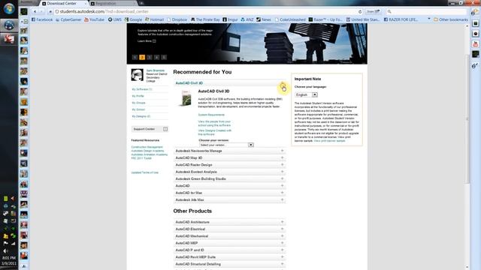Viewport: 481px width, 270px height.
Task: Expand Autodesk 3ds Max row
Action: [x=229, y=200]
